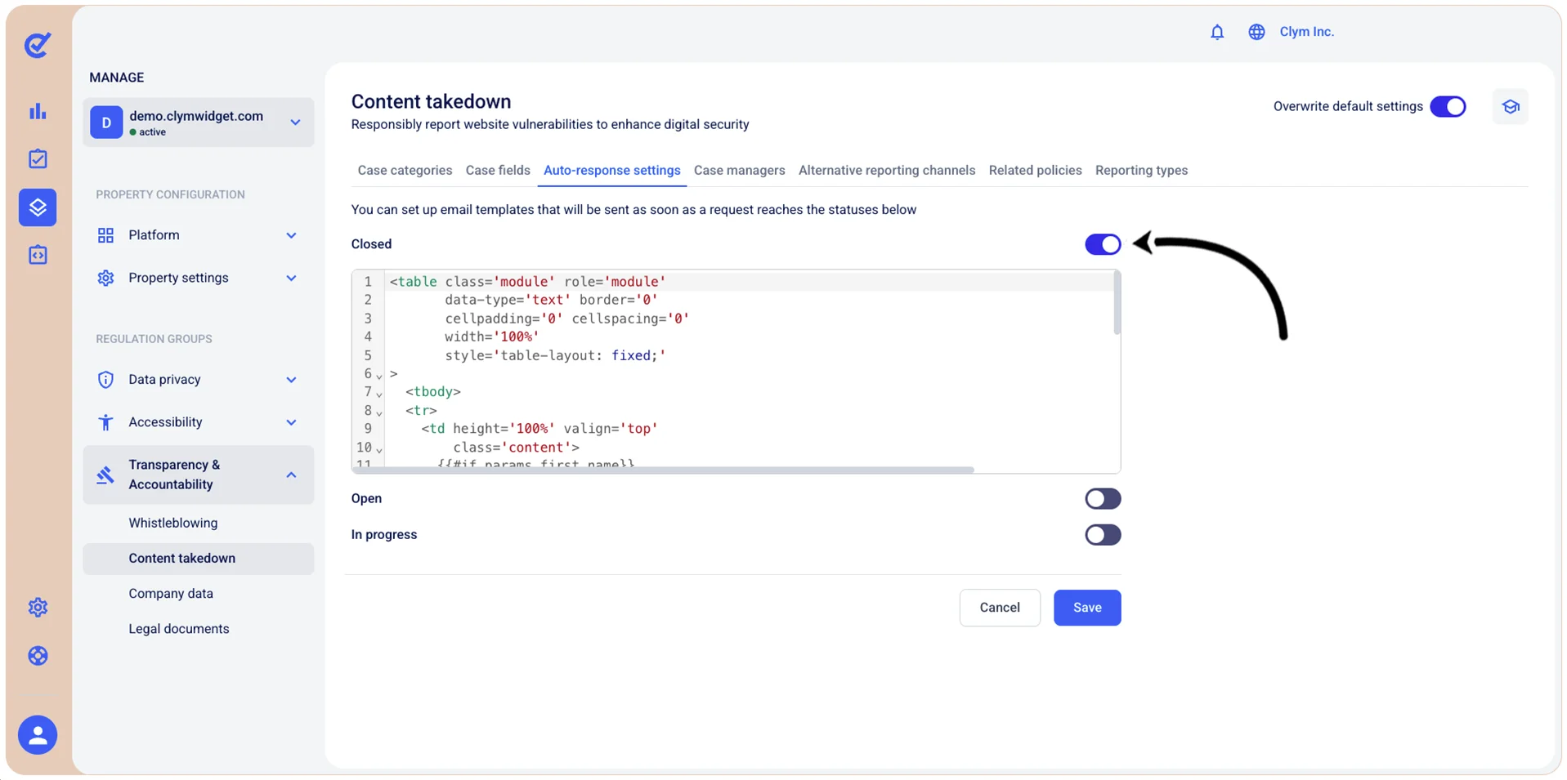Disable the Closed auto-response toggle
Viewport: 1567px width, 780px height.
(x=1103, y=244)
